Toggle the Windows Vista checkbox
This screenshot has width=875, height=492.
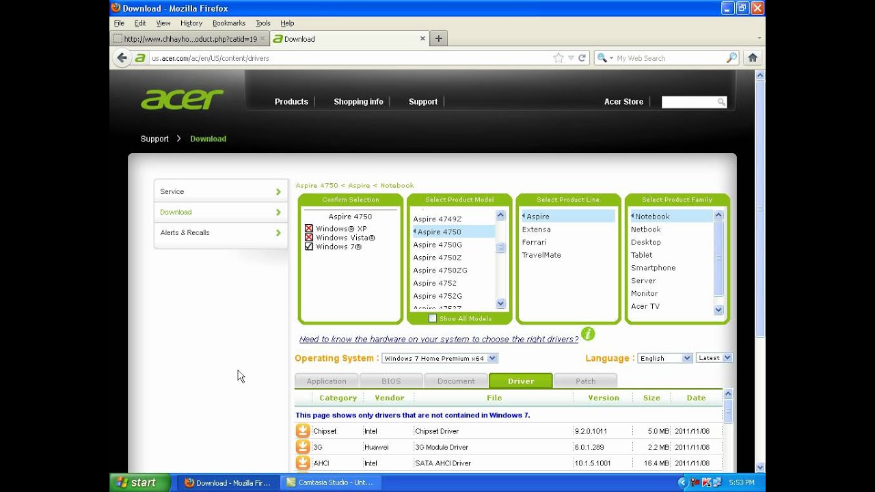pos(308,238)
